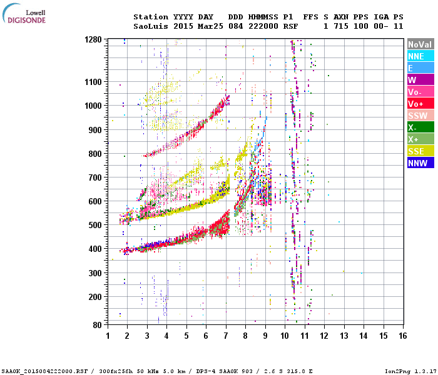Click the IGA value 00-
Image resolution: width=438 pixels, height=375 pixels.
(x=380, y=26)
